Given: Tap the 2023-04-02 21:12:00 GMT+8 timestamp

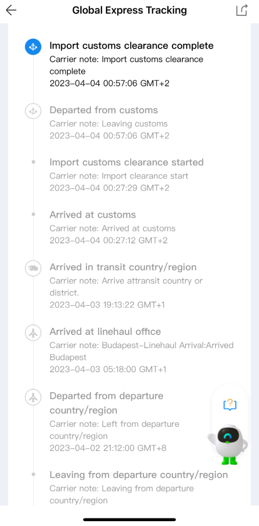Looking at the screenshot, I should (x=108, y=448).
